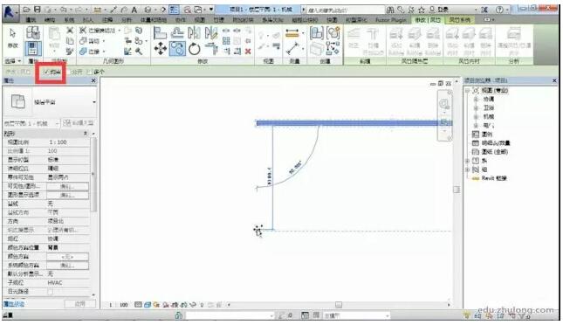Toggle the Constrain checkbox in red box
The image size is (563, 325).
[46, 72]
